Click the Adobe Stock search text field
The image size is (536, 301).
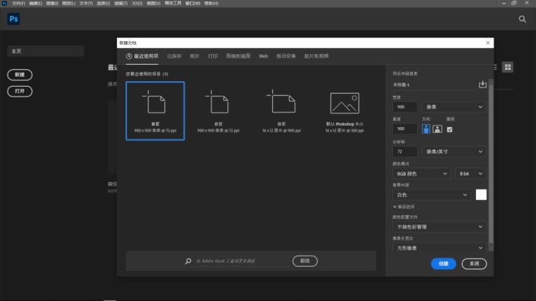(241, 261)
